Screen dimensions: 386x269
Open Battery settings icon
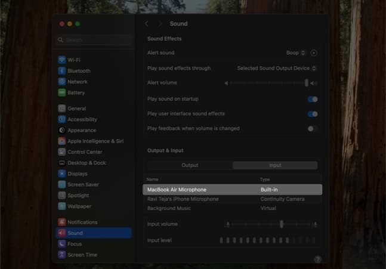coord(62,92)
